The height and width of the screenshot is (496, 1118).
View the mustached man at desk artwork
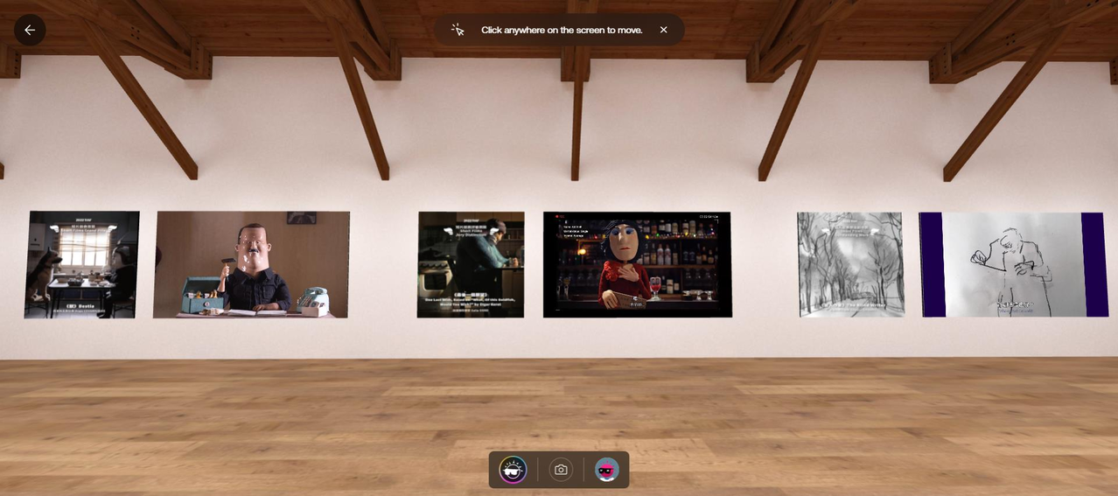[x=252, y=264]
